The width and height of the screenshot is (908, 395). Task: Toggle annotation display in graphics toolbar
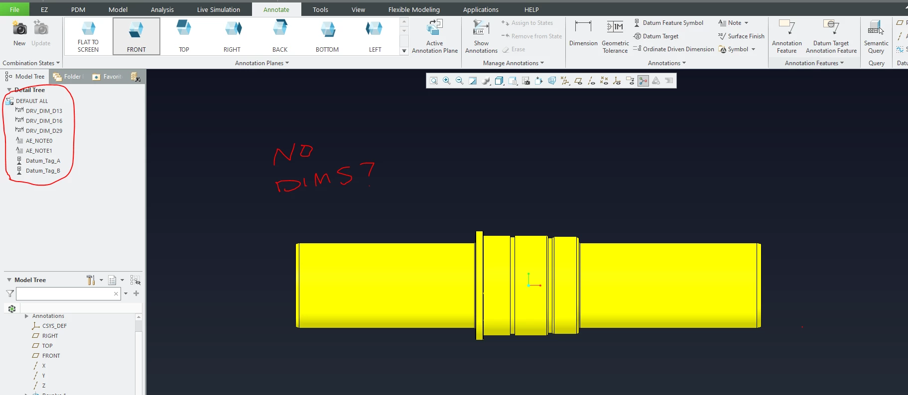coord(630,81)
